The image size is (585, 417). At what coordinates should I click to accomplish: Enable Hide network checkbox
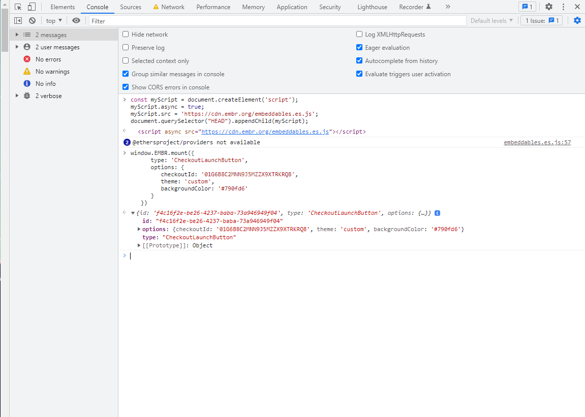pos(126,35)
